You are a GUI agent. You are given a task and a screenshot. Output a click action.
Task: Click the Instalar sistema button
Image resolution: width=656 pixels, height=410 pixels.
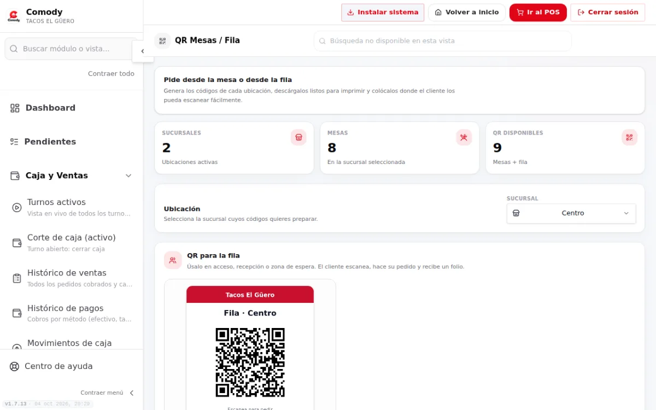[383, 13]
